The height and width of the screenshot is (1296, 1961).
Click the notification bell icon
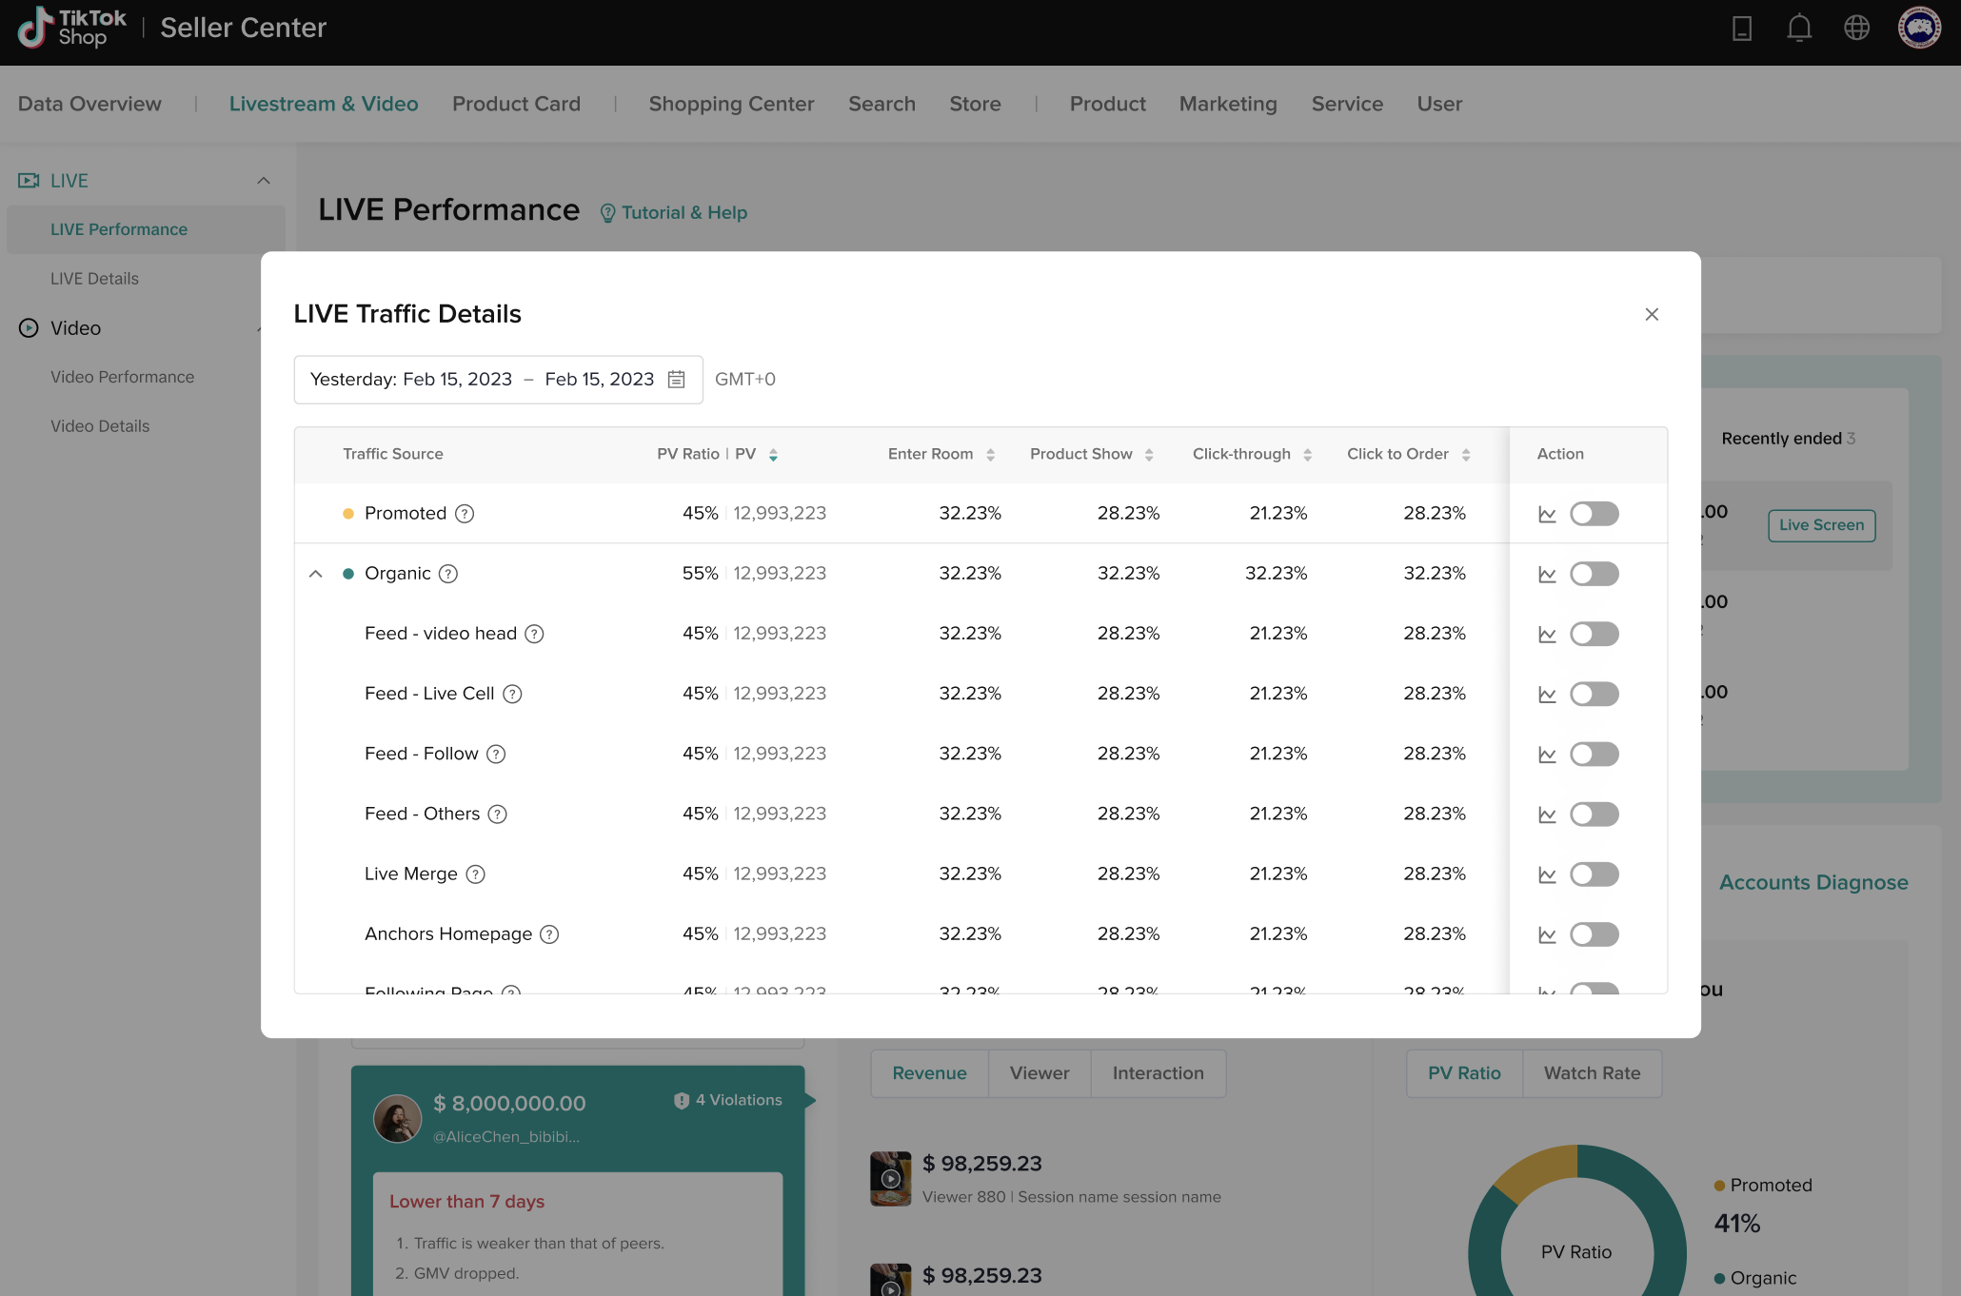(1798, 29)
